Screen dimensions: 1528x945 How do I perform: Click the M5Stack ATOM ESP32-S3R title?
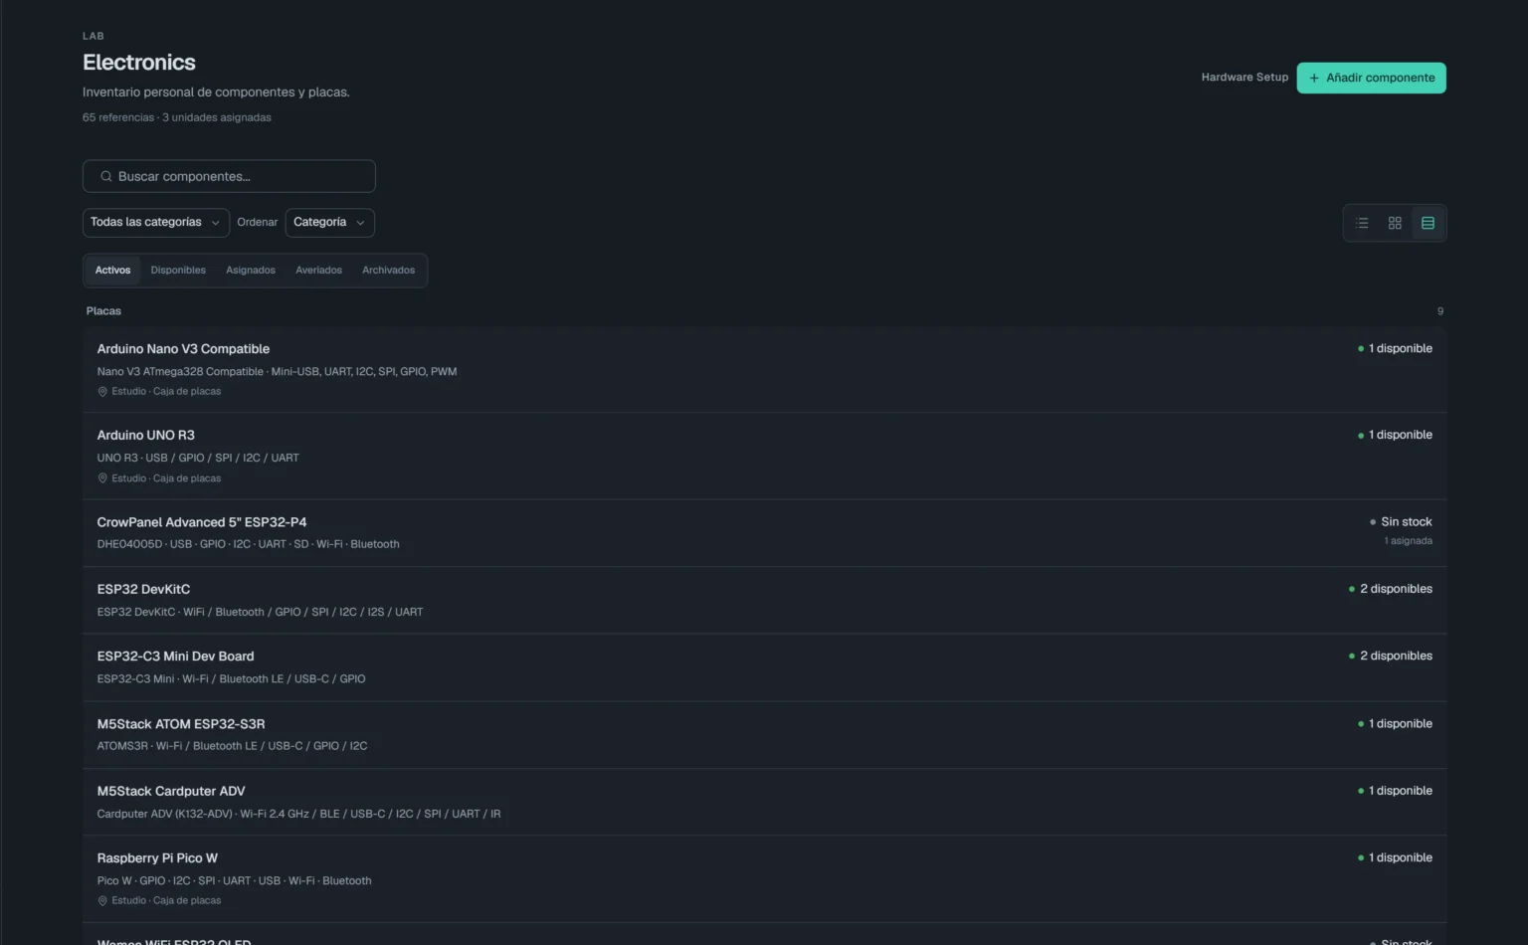click(181, 724)
